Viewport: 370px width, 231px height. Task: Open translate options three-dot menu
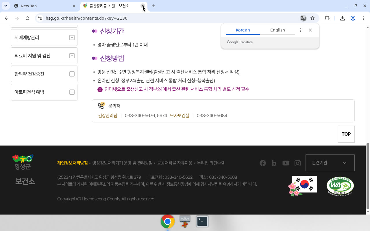(x=301, y=30)
